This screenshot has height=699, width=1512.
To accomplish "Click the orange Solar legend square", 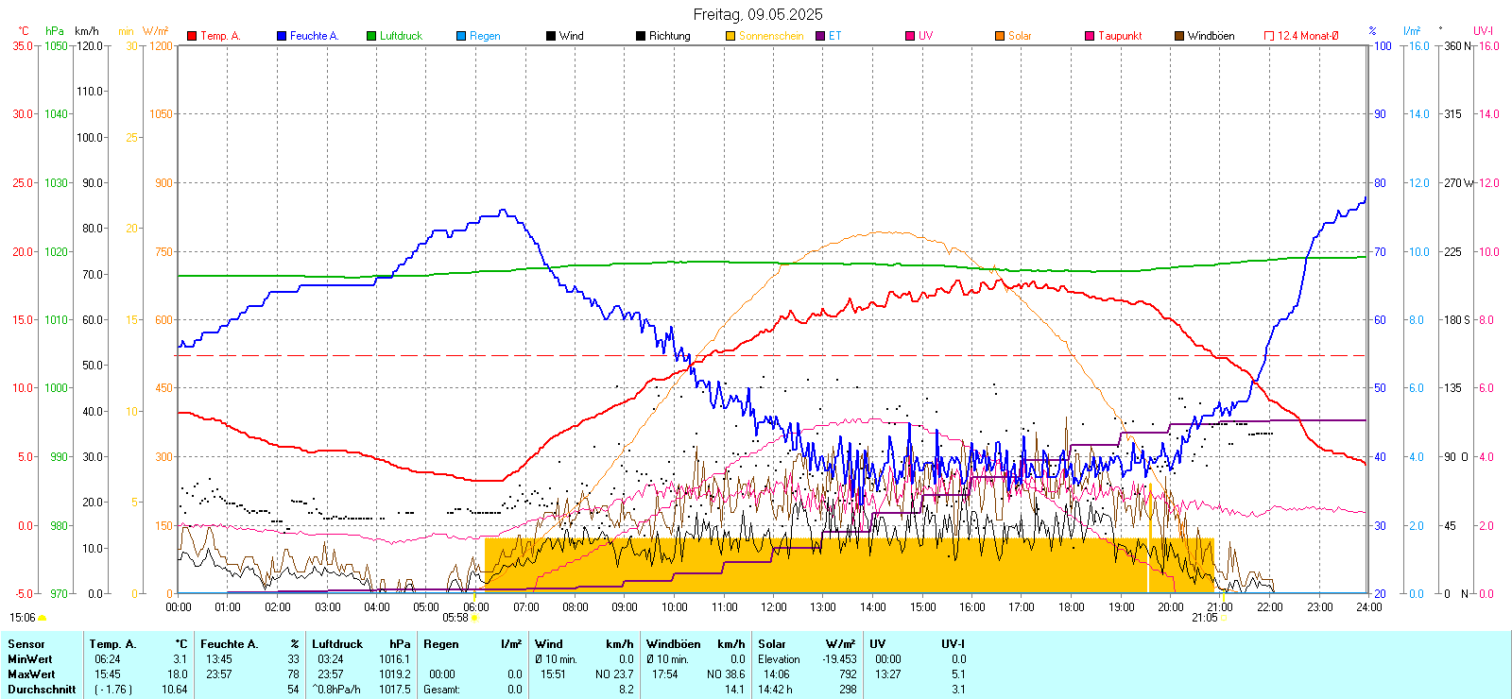I will (x=1000, y=36).
